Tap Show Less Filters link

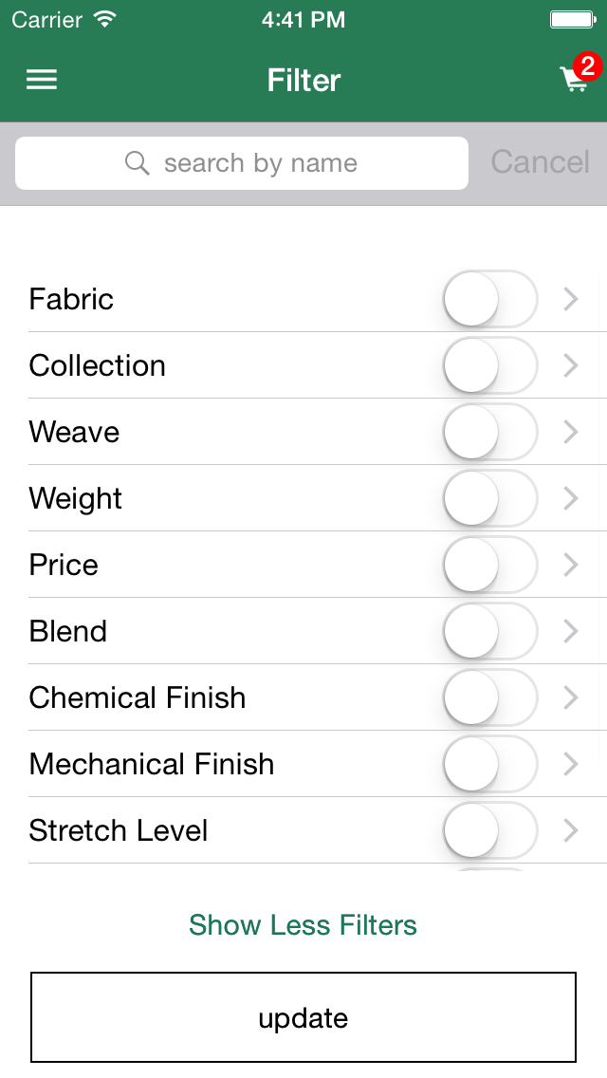pos(303,924)
